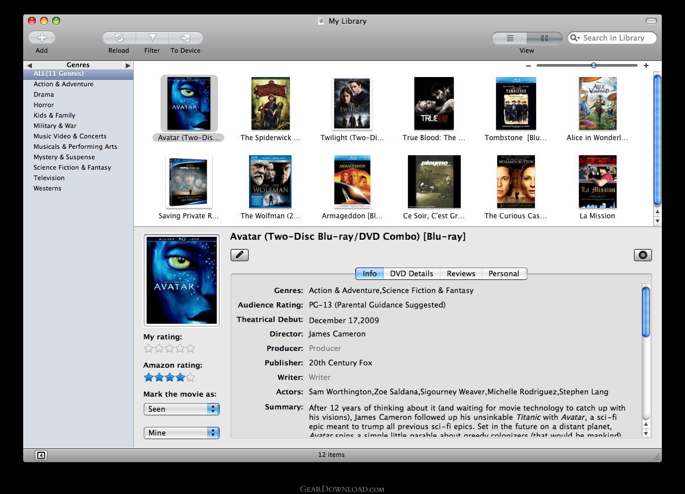Select The Wolfman cover
The width and height of the screenshot is (685, 494).
(x=271, y=181)
